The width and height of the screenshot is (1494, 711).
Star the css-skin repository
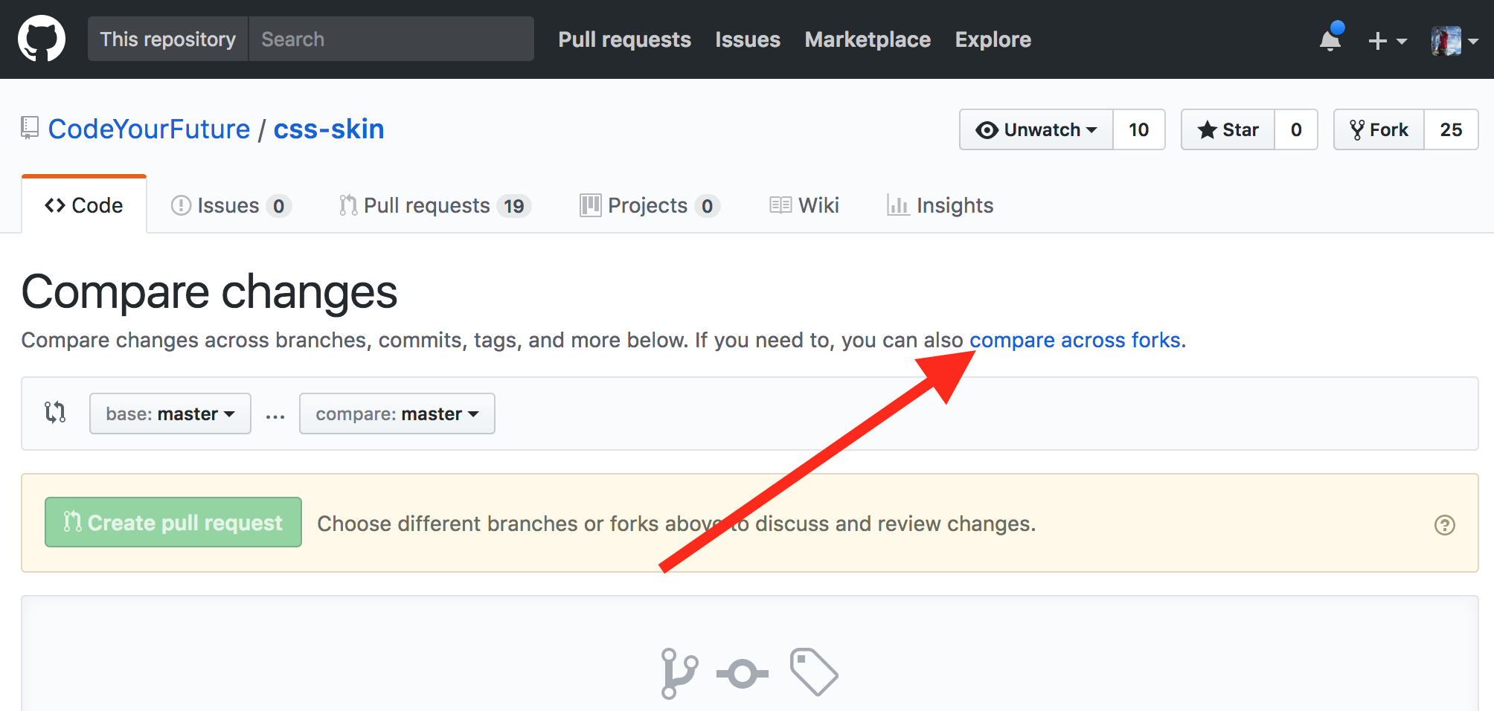[1228, 129]
